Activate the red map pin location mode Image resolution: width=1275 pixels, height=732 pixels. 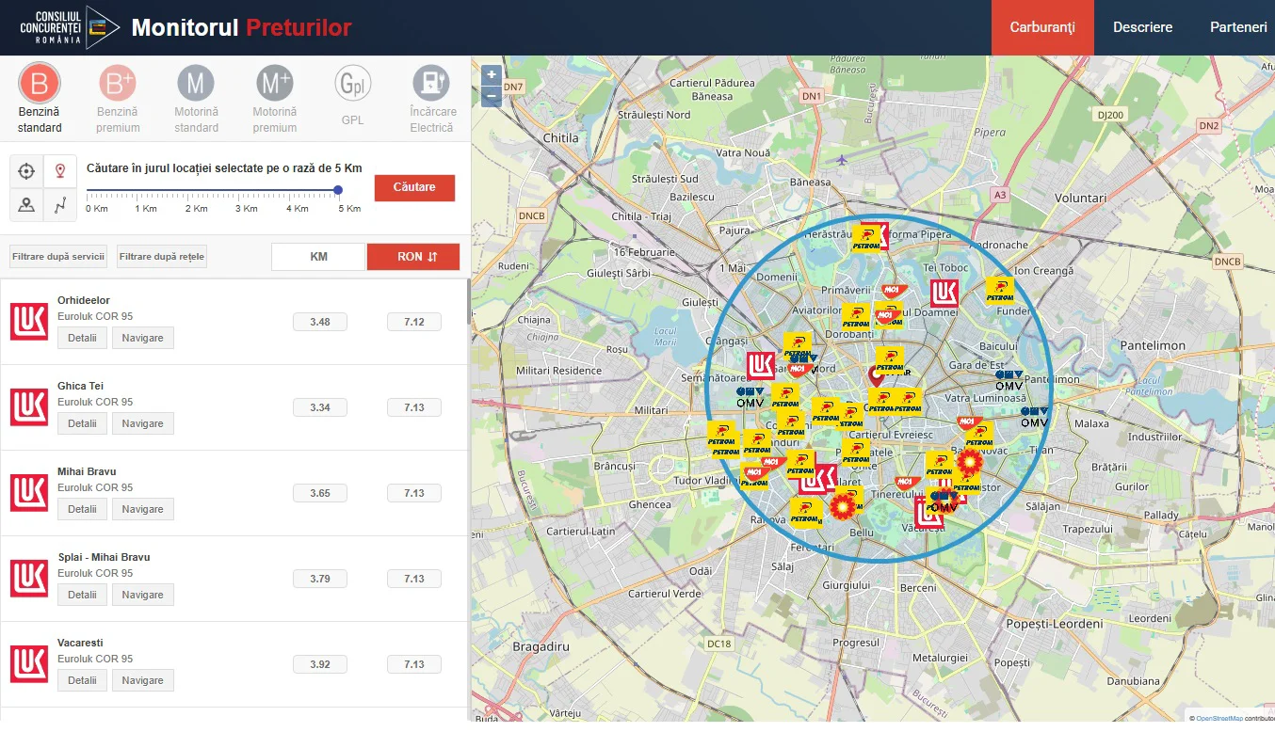(60, 171)
